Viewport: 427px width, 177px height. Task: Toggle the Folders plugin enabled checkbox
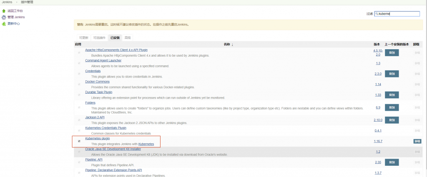79,107
